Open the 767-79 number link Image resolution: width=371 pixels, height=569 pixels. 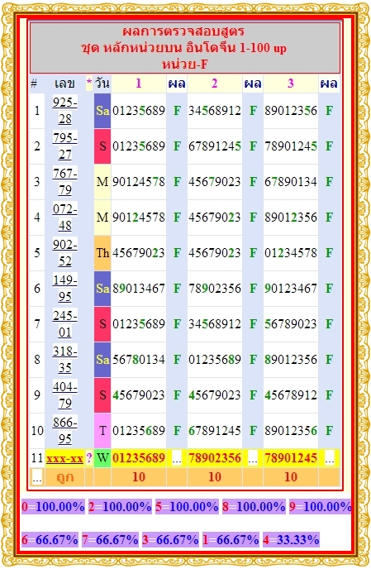click(x=65, y=182)
